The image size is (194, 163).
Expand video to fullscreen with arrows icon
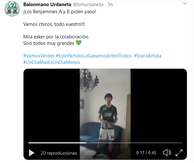coord(179,153)
